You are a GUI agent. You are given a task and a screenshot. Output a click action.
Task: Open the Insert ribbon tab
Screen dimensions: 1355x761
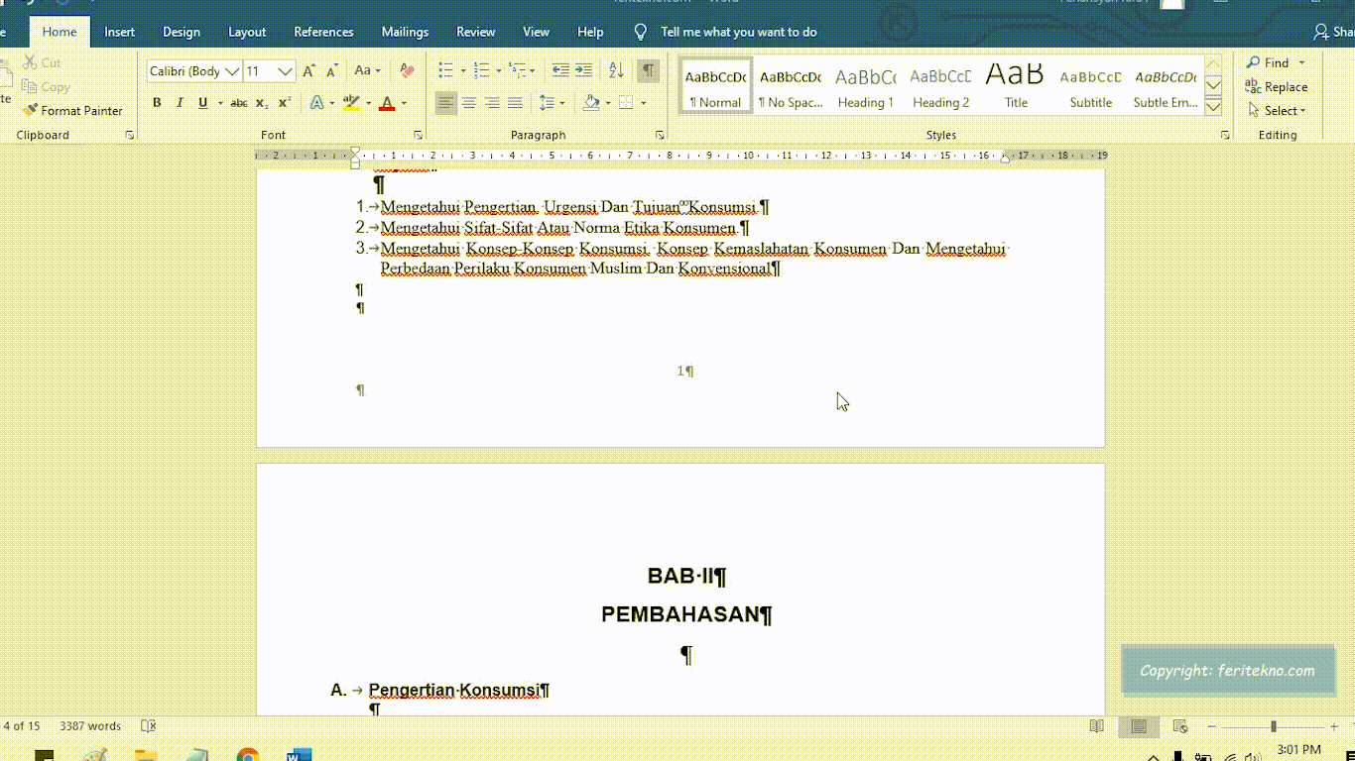click(x=120, y=32)
